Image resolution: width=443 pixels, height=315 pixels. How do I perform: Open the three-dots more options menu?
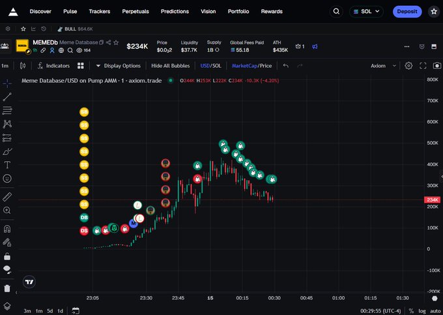[x=407, y=47]
